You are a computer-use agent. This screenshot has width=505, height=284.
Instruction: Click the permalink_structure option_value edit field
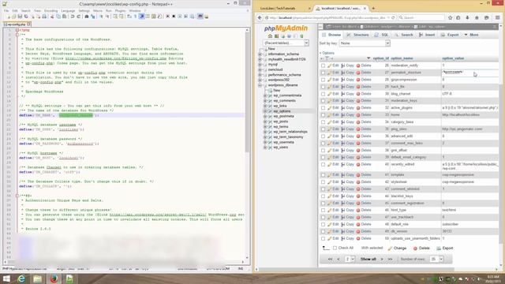(x=469, y=73)
